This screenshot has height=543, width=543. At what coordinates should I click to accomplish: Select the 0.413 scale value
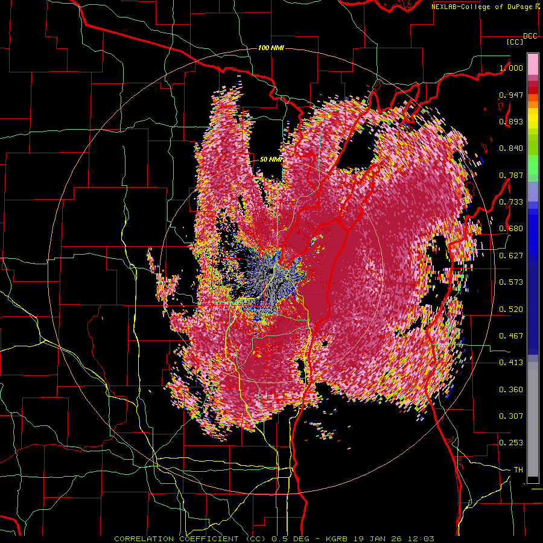pyautogui.click(x=511, y=362)
